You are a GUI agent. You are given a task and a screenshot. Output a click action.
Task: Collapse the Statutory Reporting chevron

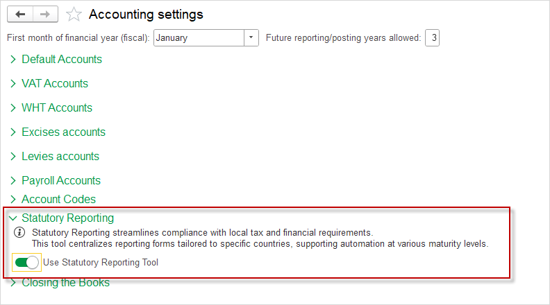pos(13,218)
